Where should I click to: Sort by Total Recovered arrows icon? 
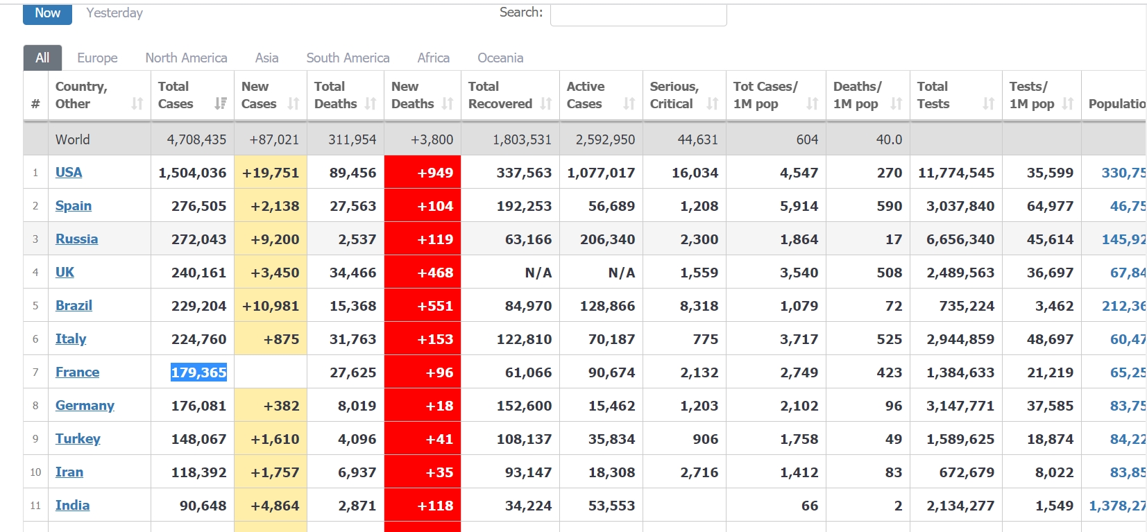tap(546, 103)
